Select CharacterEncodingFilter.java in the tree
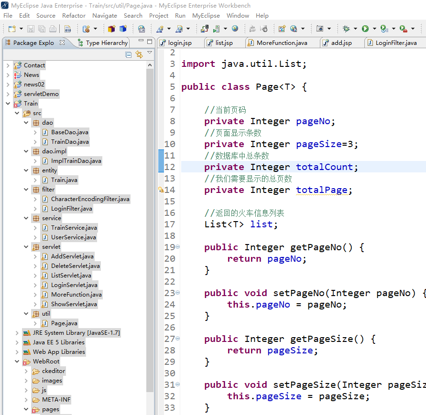The image size is (426, 415). (90, 199)
